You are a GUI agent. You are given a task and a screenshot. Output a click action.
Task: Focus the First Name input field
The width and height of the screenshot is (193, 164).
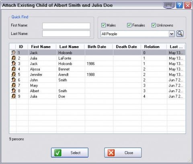coord(66,26)
